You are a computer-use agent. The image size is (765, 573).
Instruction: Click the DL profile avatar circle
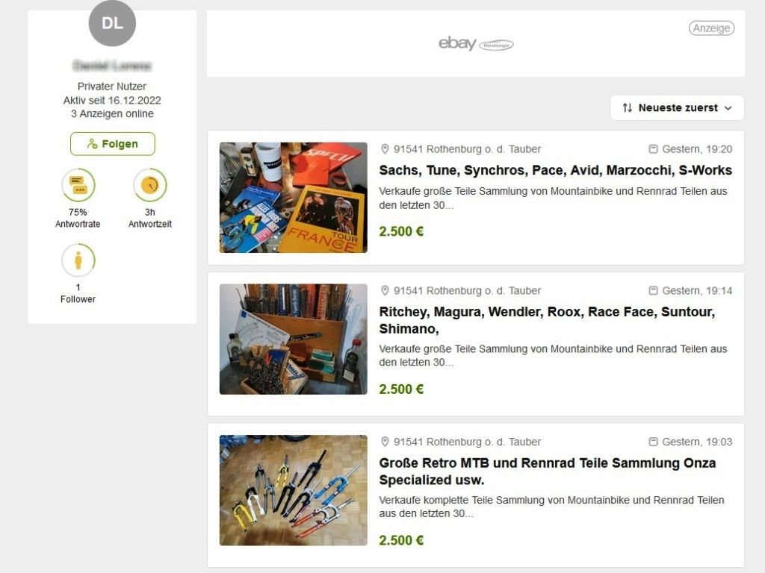[112, 24]
